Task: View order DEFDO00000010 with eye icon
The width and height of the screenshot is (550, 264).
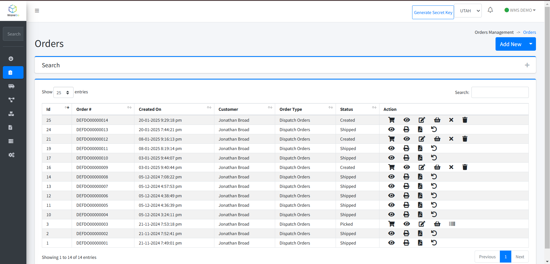Action: [x=392, y=158]
